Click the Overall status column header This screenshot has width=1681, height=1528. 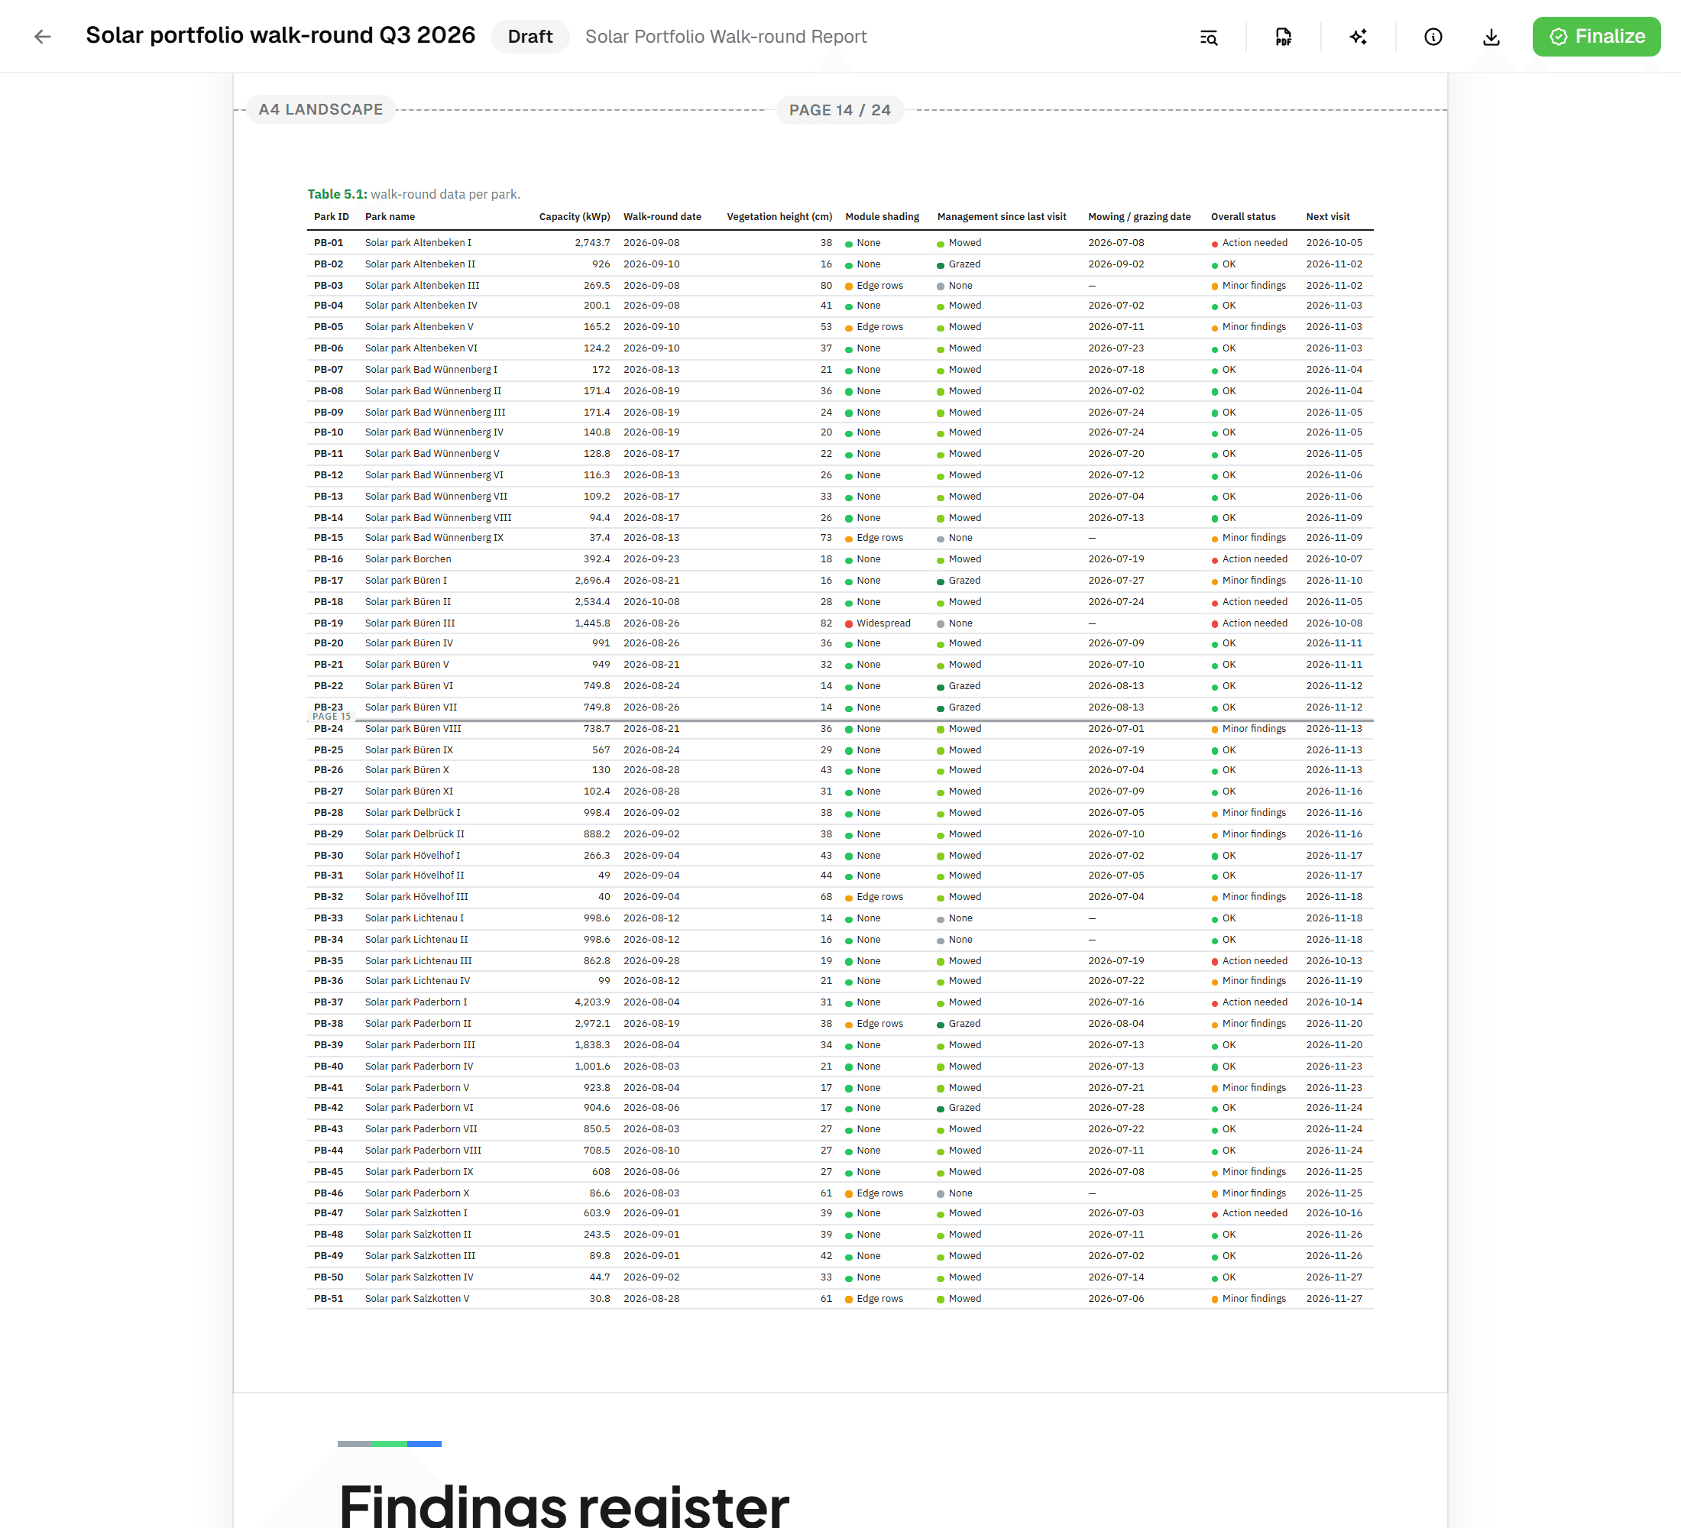coord(1242,216)
